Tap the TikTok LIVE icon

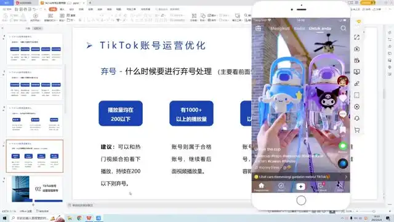(x=259, y=28)
